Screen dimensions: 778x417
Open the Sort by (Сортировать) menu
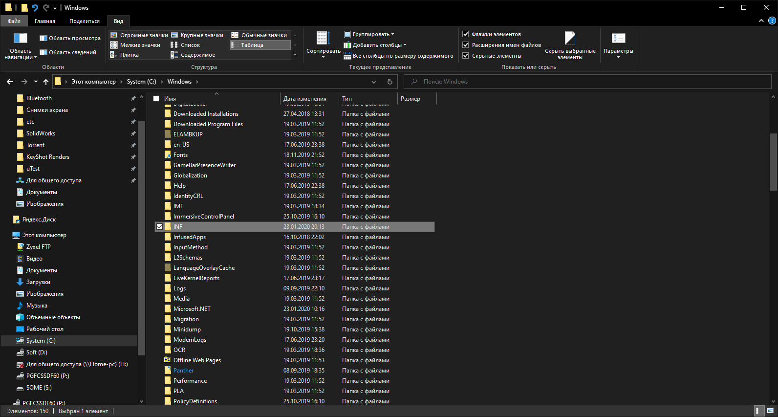pos(323,45)
